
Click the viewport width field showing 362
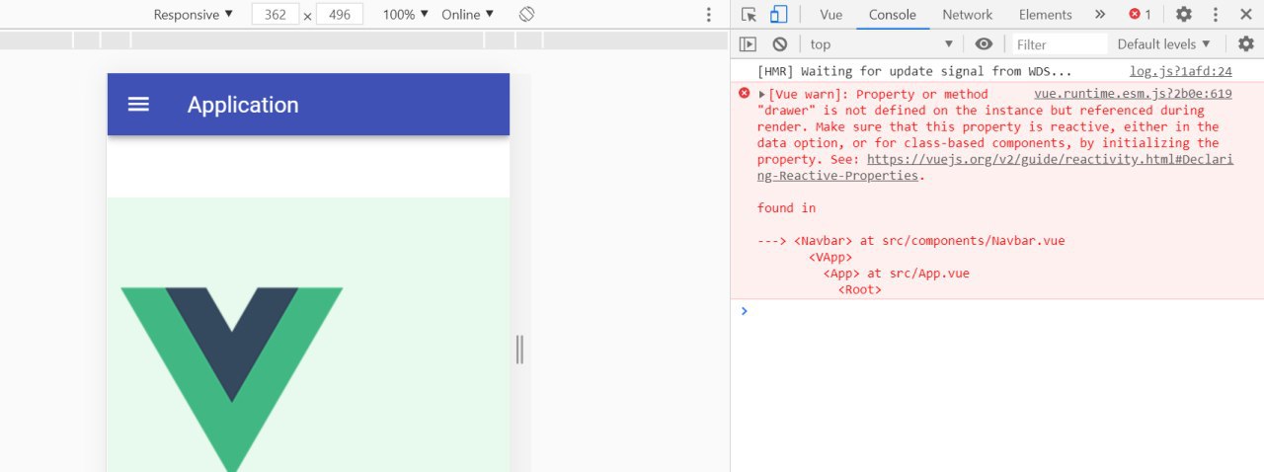click(x=276, y=15)
